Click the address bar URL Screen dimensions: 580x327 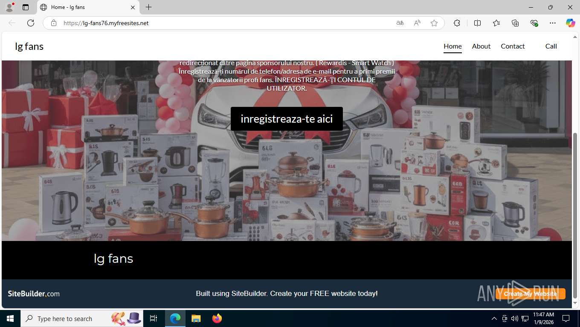click(106, 23)
